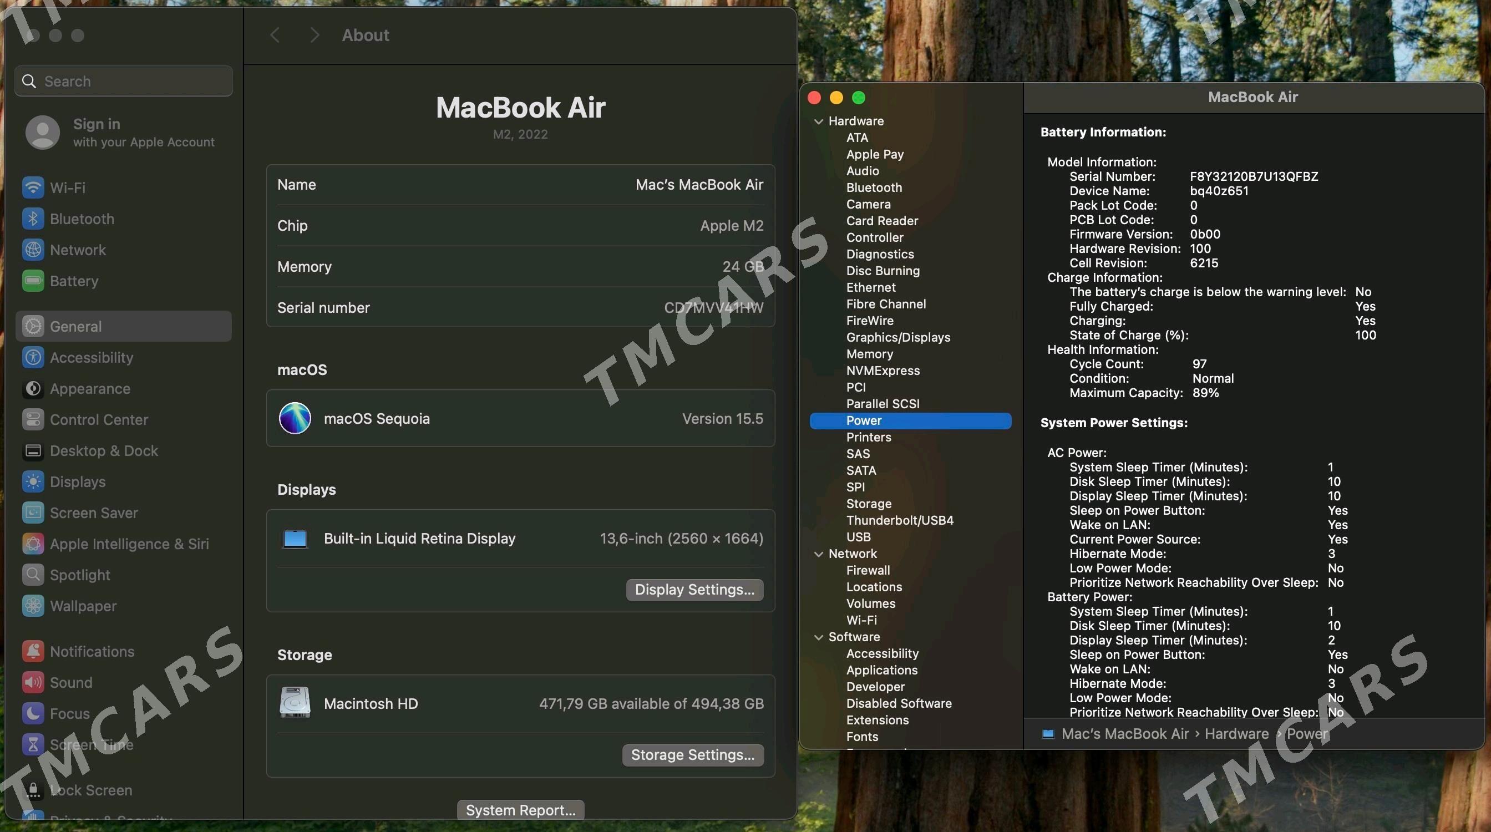Focus the Search field in System Settings

pos(124,81)
